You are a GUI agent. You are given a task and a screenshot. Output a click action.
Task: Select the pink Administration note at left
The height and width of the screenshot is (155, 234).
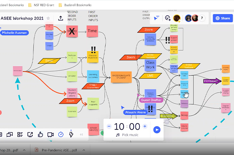18,71
